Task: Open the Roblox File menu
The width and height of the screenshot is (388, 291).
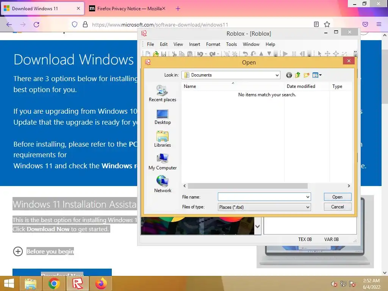Action: point(150,44)
